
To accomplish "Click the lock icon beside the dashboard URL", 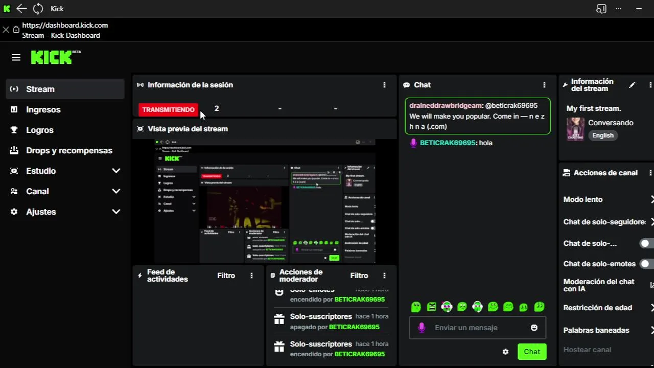I will pyautogui.click(x=16, y=30).
